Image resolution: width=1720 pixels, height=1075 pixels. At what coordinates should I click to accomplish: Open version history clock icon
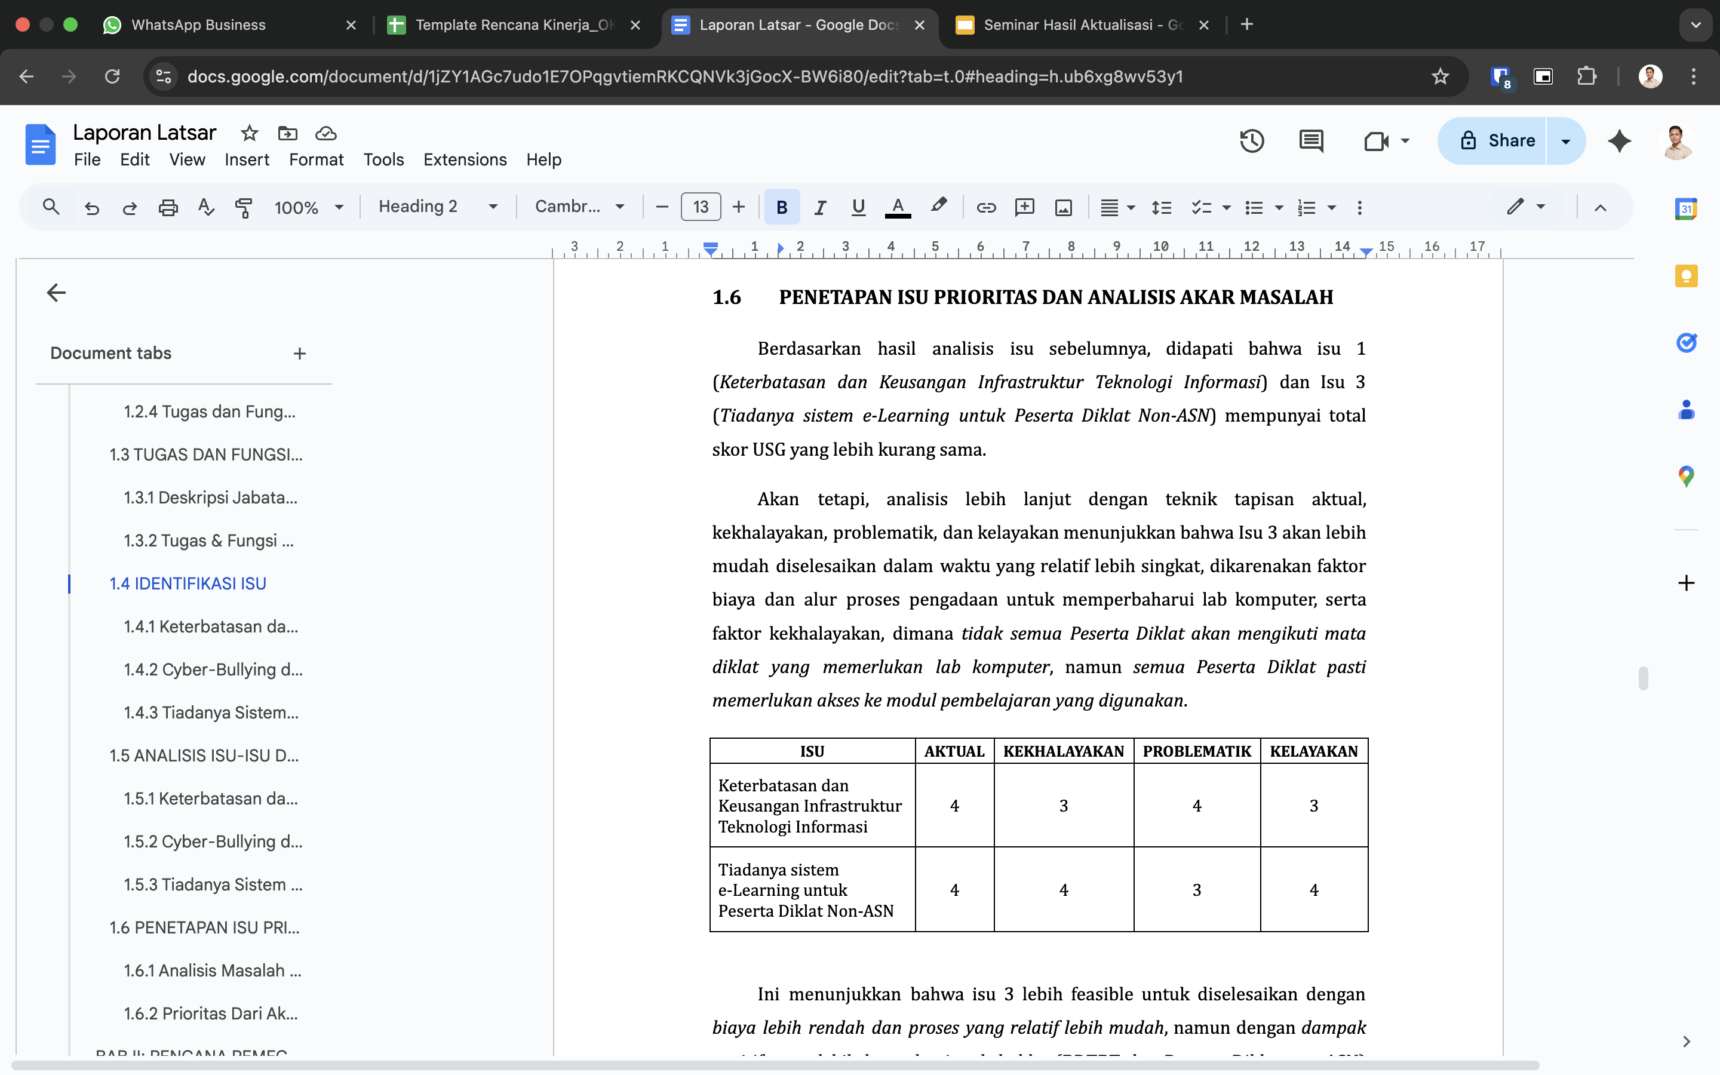(1252, 141)
